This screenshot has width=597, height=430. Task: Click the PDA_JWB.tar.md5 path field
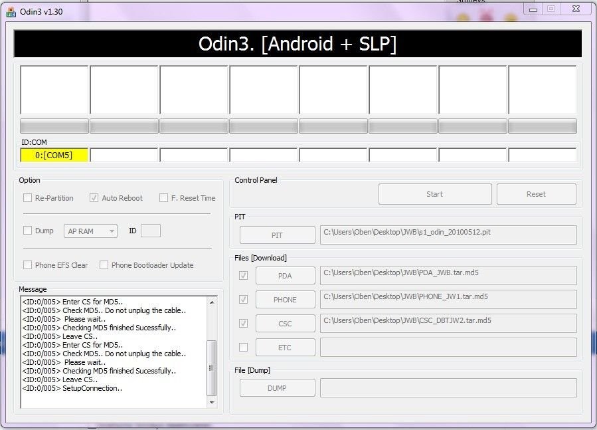point(448,275)
